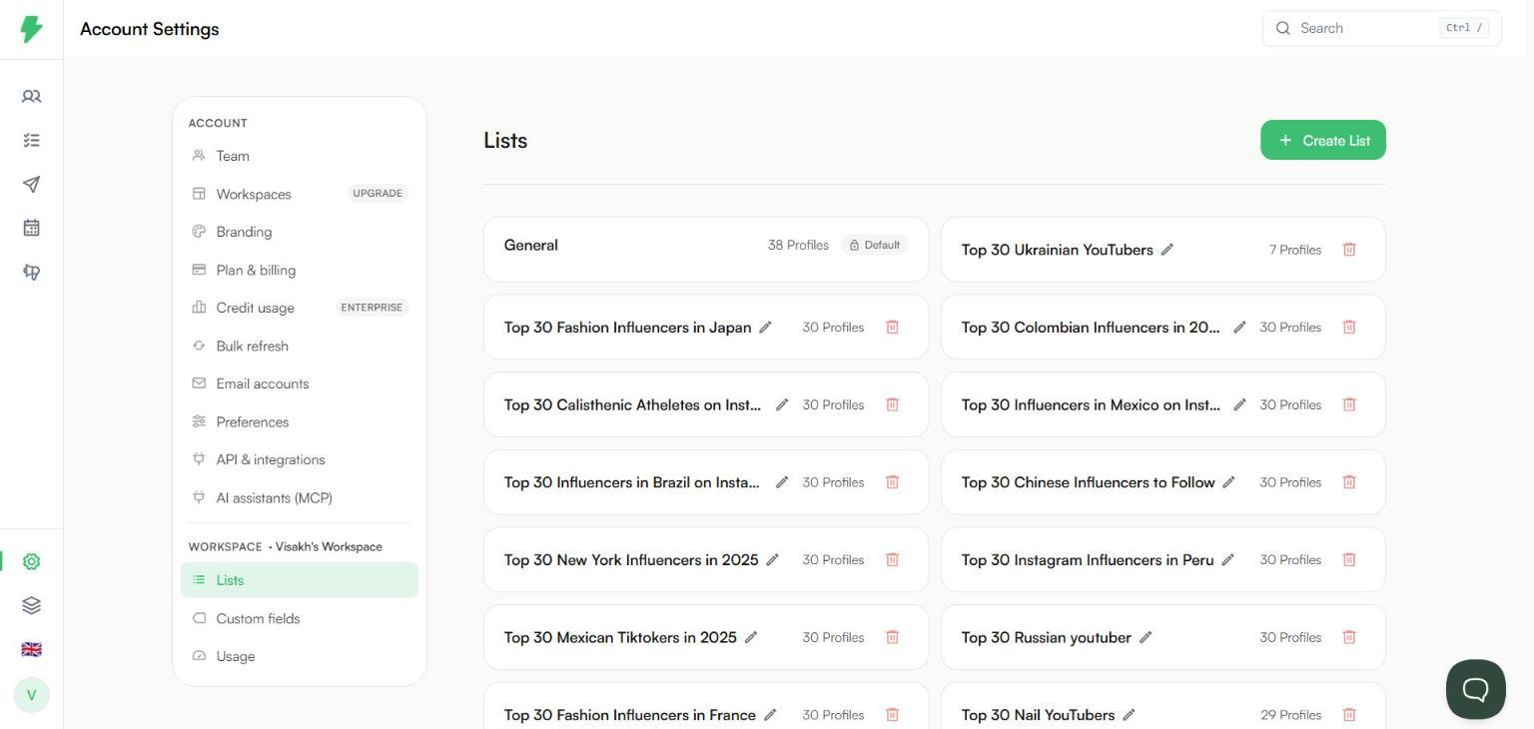Viewport: 1534px width, 729px height.
Task: Click the green settings gear icon
Action: click(32, 562)
